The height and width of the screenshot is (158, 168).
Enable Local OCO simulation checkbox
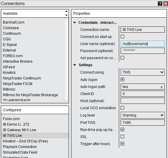tap(122, 108)
